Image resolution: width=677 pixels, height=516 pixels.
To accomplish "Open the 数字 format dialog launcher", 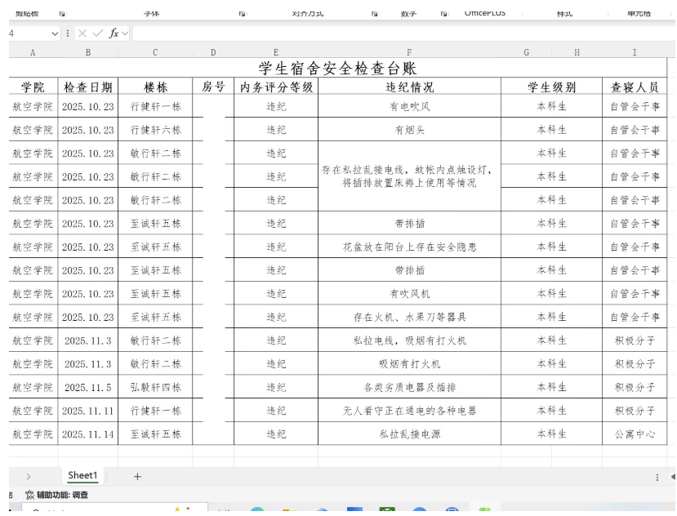I will click(x=444, y=14).
